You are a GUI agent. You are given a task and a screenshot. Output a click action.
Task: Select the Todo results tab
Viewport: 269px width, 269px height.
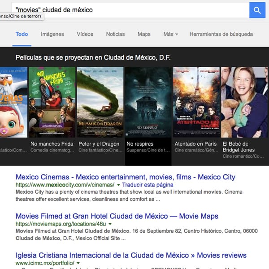(x=22, y=34)
